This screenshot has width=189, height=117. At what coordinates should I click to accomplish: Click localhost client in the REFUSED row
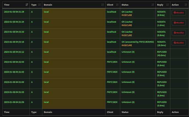(x=111, y=52)
